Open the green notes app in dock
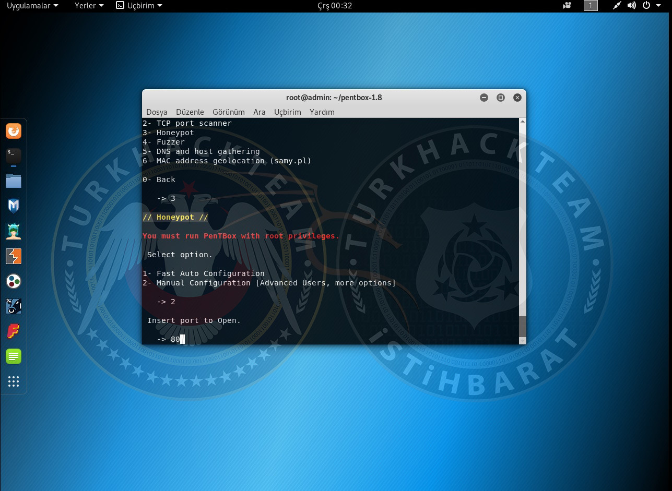Screen dimensions: 672x491 coord(14,356)
